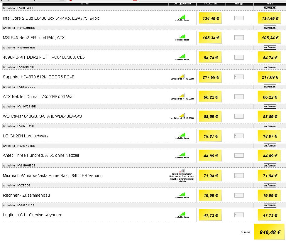This screenshot has height=241, width=286.
Task: Click article number HV207HS2DE
Action: coord(26,126)
